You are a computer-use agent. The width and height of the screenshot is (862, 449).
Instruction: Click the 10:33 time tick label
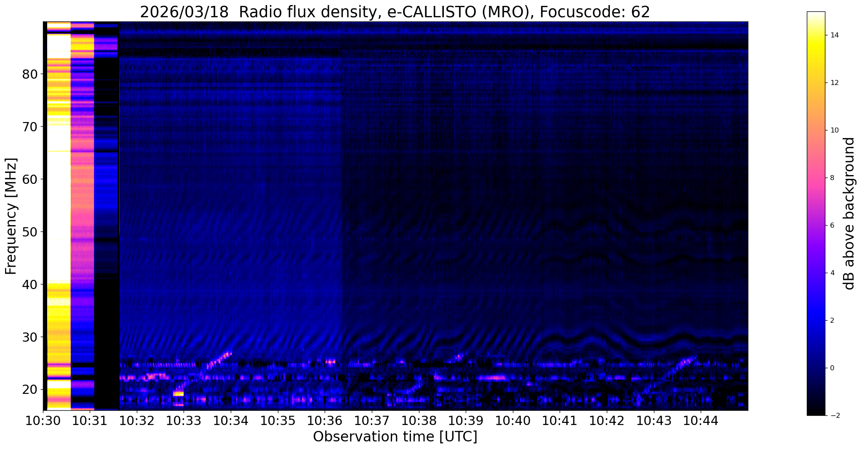[184, 421]
